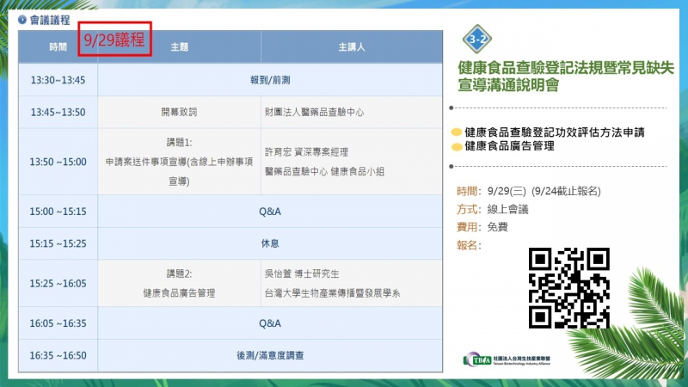Select the 後測/滿意度調查 row
Image resolution: width=688 pixels, height=387 pixels.
[270, 355]
